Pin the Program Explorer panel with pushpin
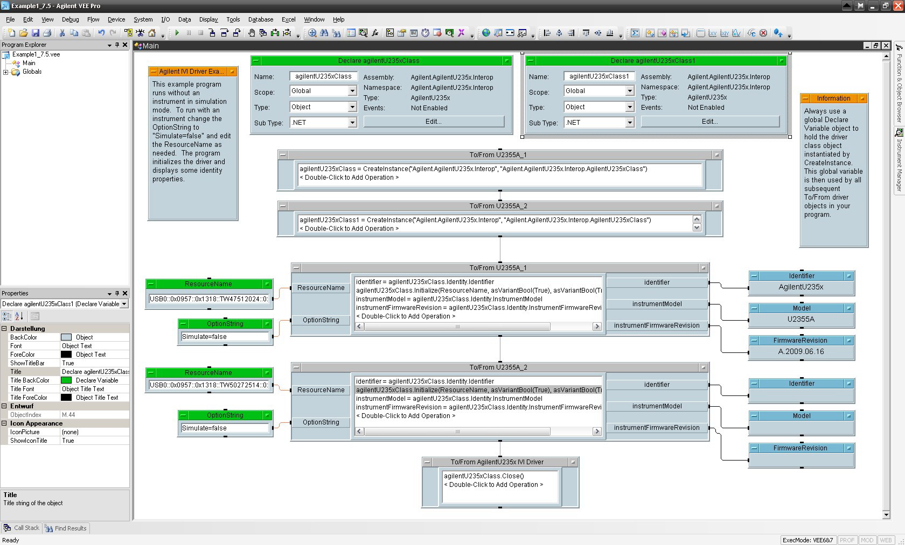Screen dimensions: 905x545 pyautogui.click(x=117, y=45)
